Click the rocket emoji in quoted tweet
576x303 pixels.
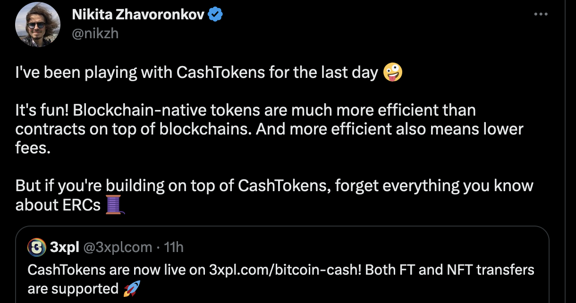tap(132, 288)
